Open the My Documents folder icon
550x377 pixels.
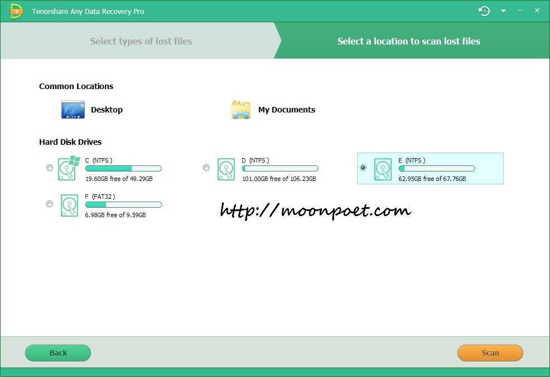click(240, 109)
